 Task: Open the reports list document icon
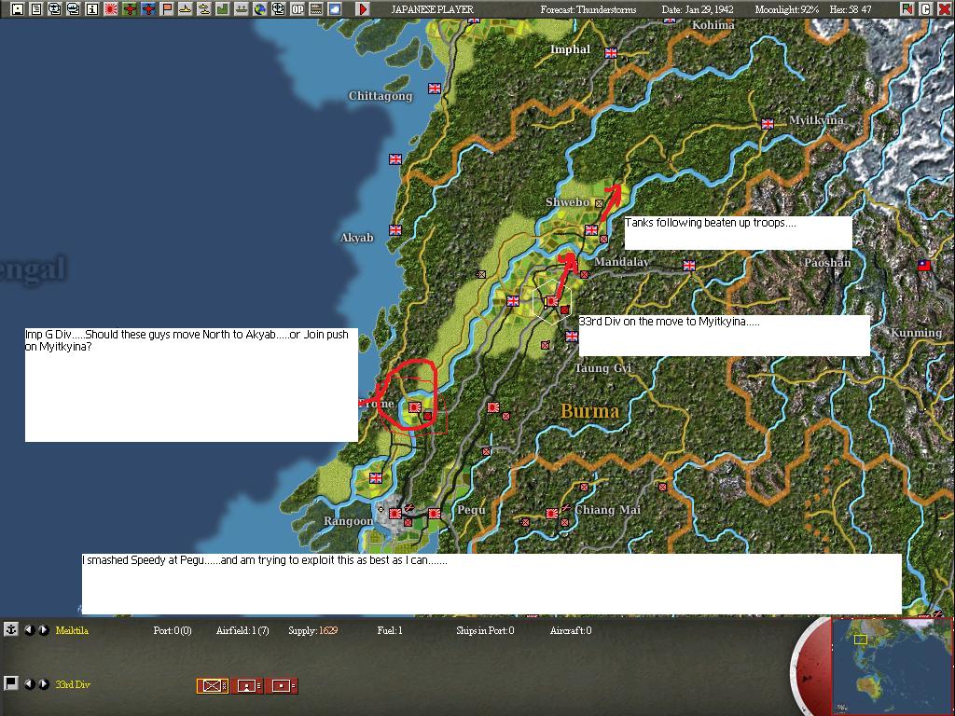pyautogui.click(x=36, y=9)
